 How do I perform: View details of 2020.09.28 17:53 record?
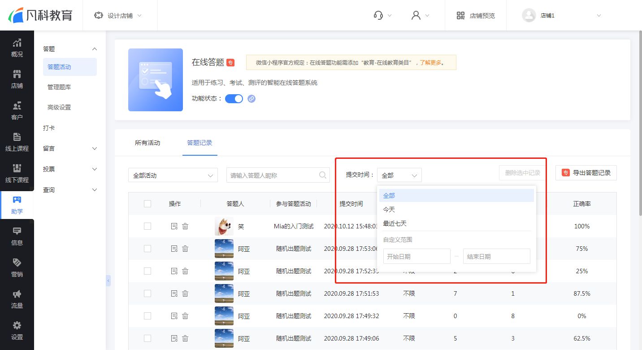coord(174,249)
